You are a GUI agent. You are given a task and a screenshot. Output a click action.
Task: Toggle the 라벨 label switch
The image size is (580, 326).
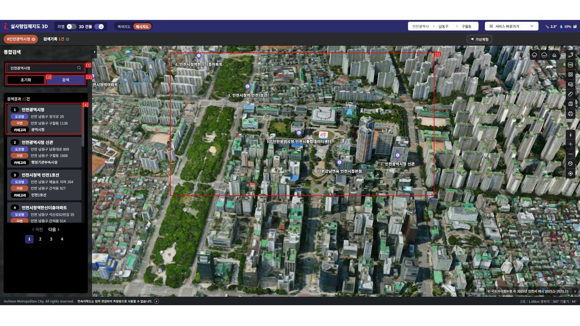[72, 27]
